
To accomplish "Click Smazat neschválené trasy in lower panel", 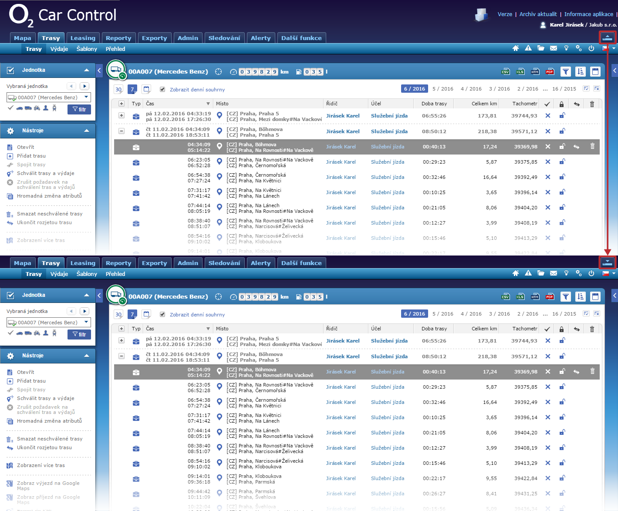I will pyautogui.click(x=50, y=439).
